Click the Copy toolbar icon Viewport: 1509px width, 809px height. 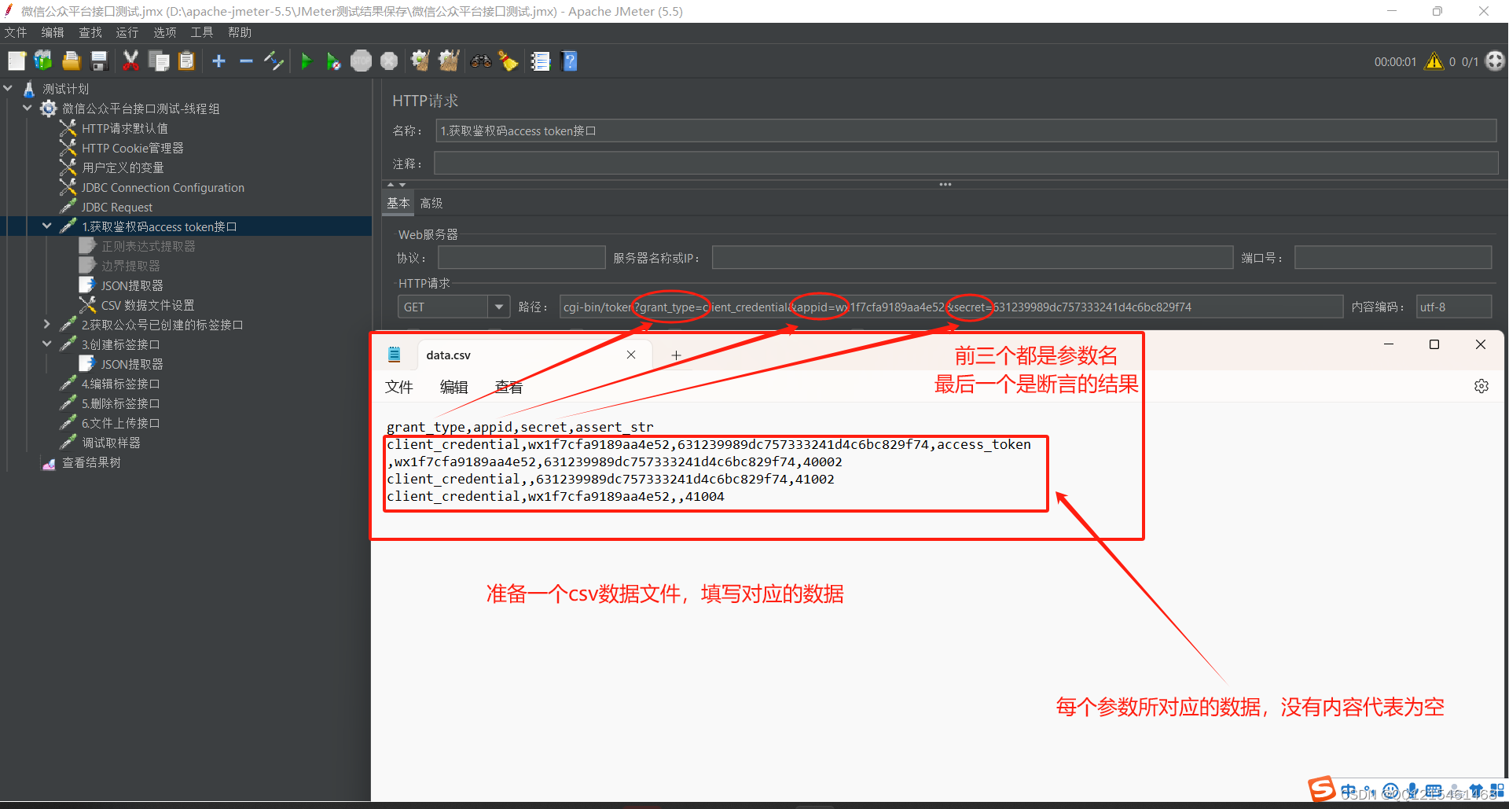159,61
